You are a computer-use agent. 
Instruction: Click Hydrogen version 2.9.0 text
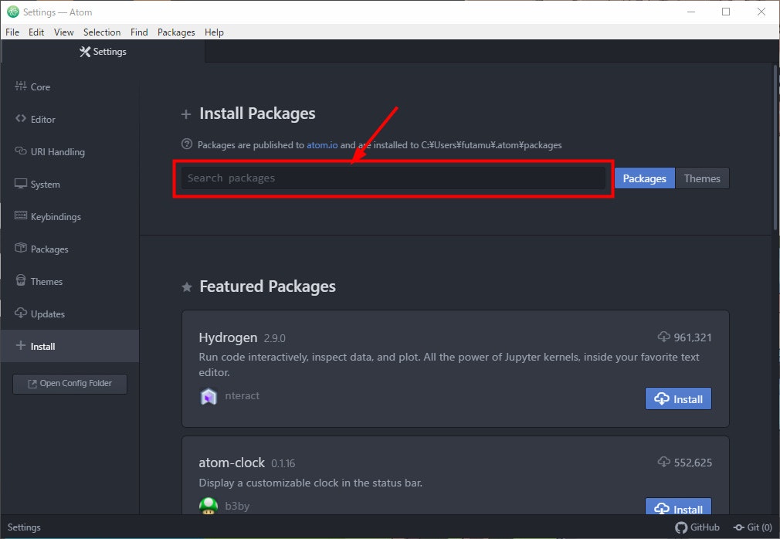pos(275,339)
